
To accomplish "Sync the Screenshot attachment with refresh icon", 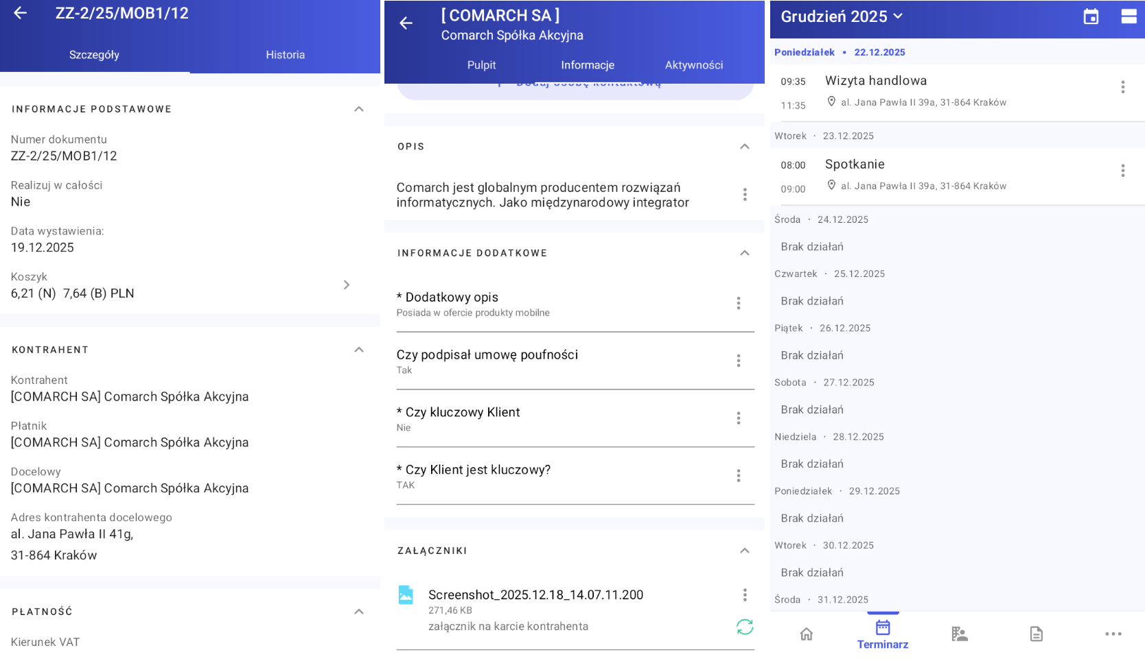I will [x=744, y=627].
